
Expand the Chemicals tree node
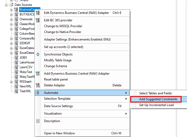click(x=11, y=19)
